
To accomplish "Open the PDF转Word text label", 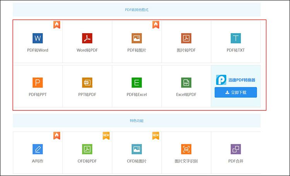I will tap(38, 50).
